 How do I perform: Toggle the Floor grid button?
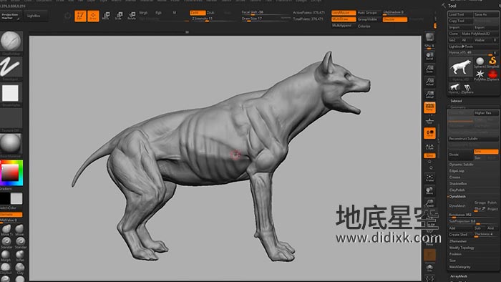pos(429,121)
